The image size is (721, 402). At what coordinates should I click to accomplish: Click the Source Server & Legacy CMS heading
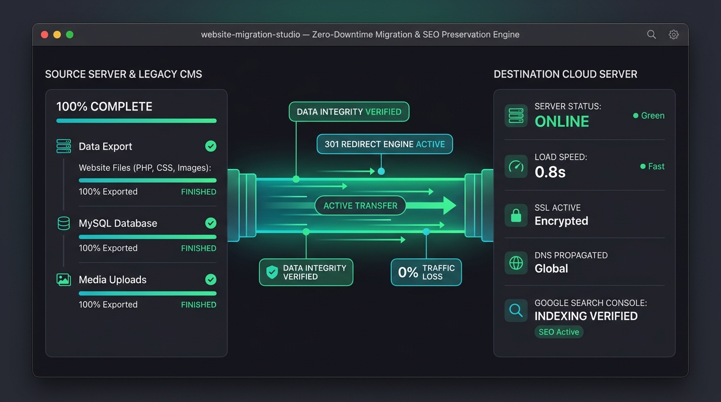click(124, 74)
